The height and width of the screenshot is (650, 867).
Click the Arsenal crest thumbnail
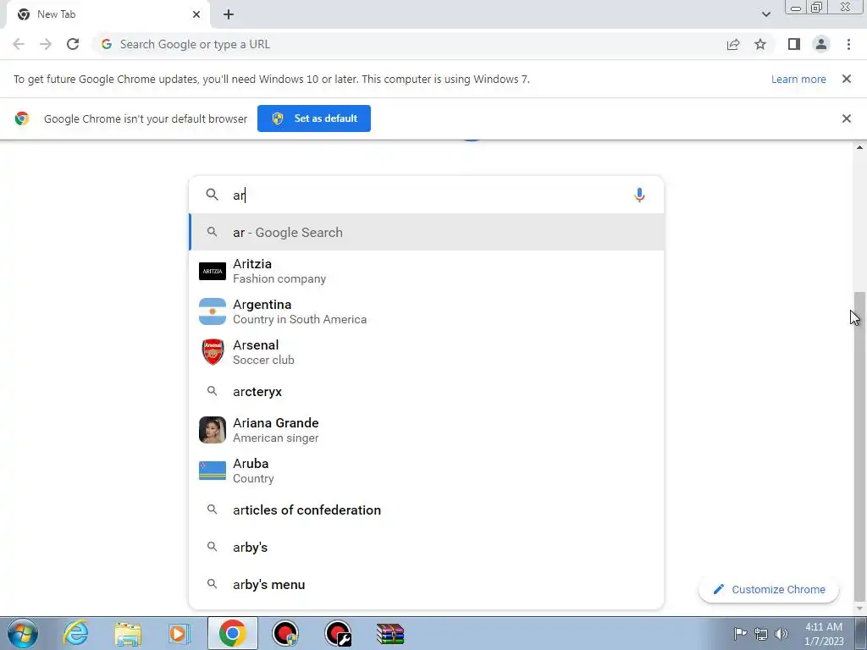(213, 352)
